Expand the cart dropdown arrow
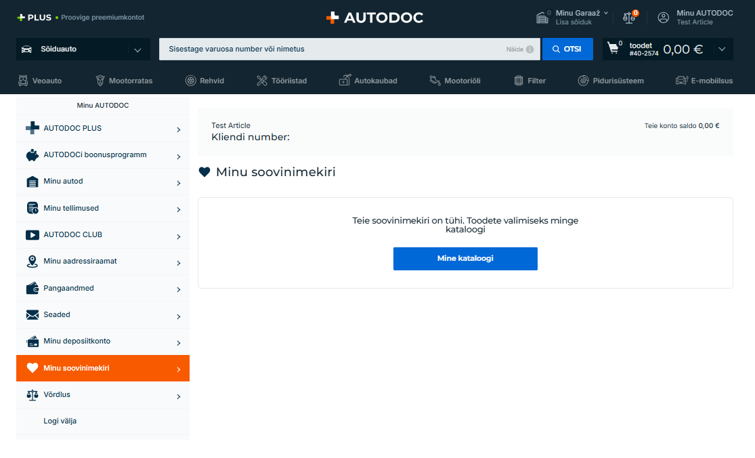Viewport: 755px width, 458px height. click(722, 49)
